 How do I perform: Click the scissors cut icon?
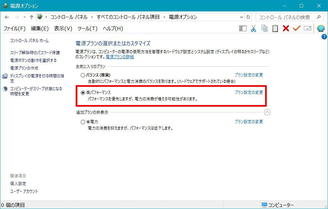coord(254,29)
